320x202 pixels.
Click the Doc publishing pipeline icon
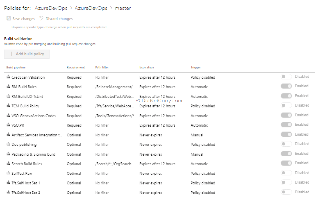[8, 144]
